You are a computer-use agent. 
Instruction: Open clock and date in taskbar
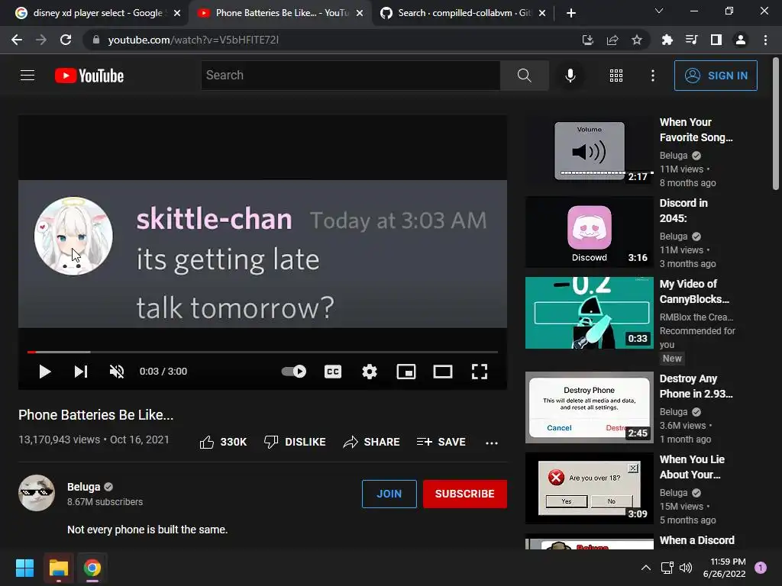pyautogui.click(x=724, y=568)
